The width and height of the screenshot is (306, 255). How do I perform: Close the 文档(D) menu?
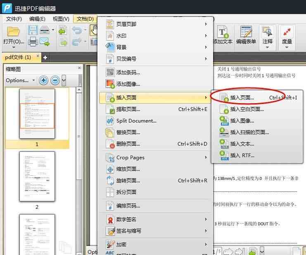85,19
